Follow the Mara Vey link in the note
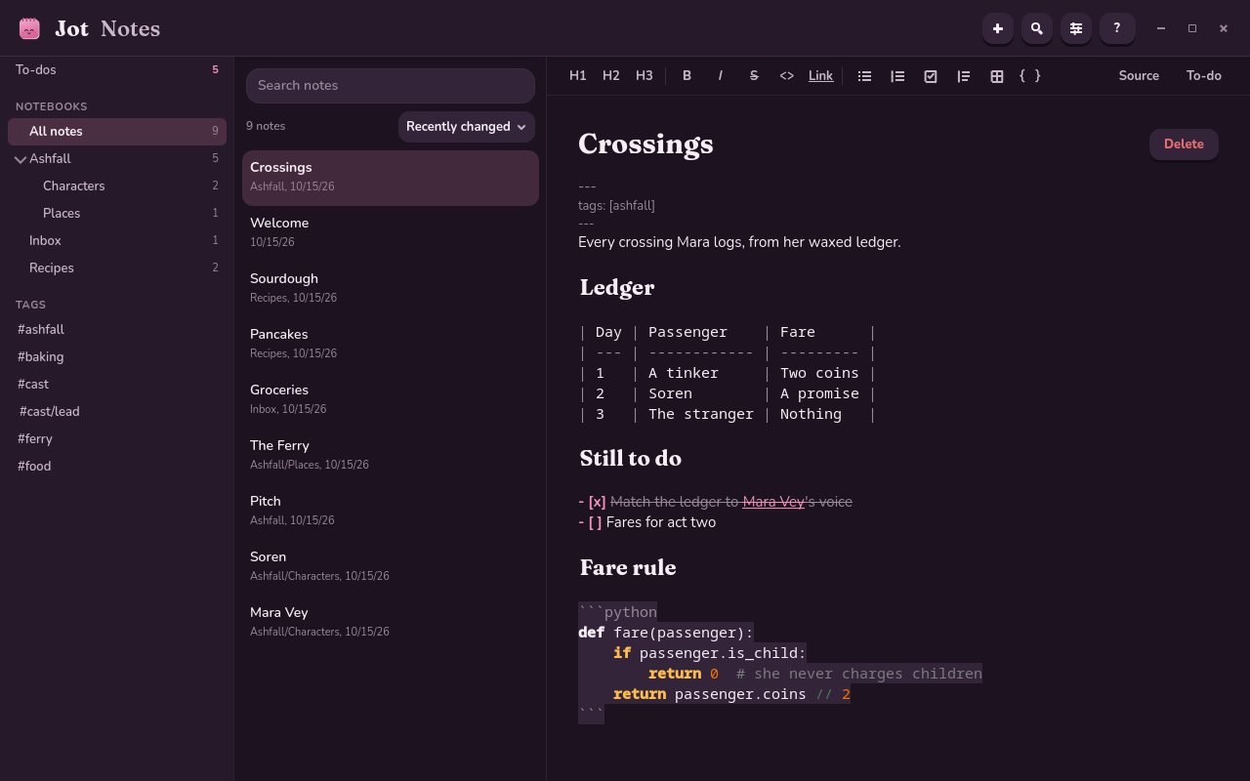Image resolution: width=1250 pixels, height=781 pixels. pyautogui.click(x=773, y=502)
